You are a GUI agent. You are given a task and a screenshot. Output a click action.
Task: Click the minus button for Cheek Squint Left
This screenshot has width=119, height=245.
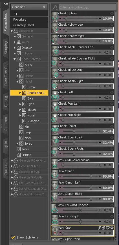(60, 143)
